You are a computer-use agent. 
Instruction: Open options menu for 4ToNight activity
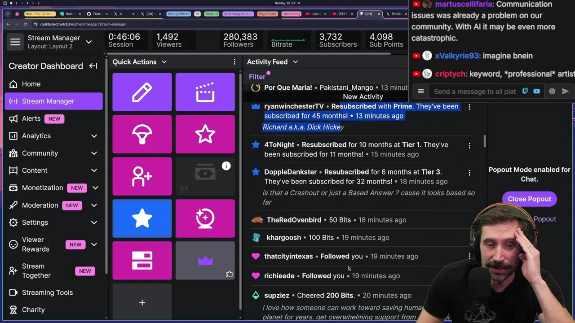[x=469, y=145]
